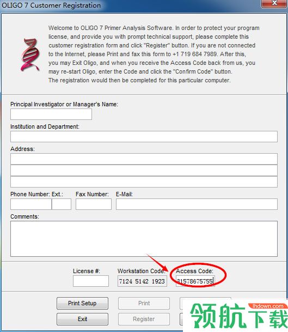Focus the Principal Investigator name field

pyautogui.click(x=51, y=114)
